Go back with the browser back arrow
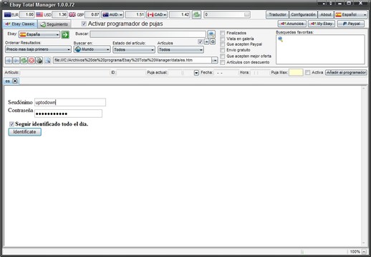Viewport: 371px width, 257px height. [x=9, y=60]
